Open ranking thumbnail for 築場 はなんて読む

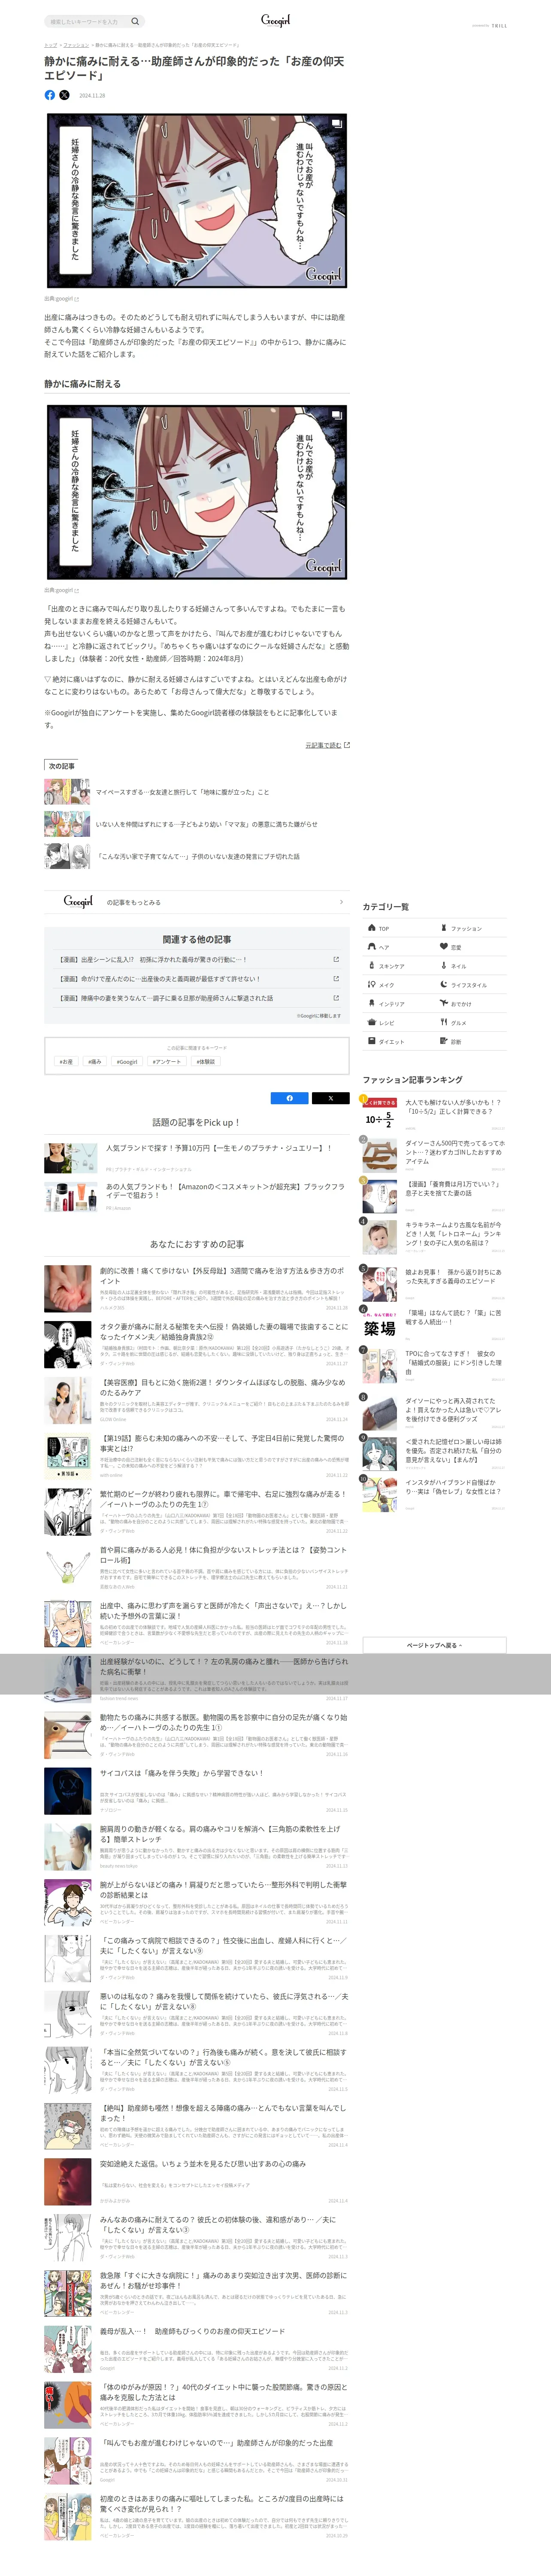(380, 1326)
